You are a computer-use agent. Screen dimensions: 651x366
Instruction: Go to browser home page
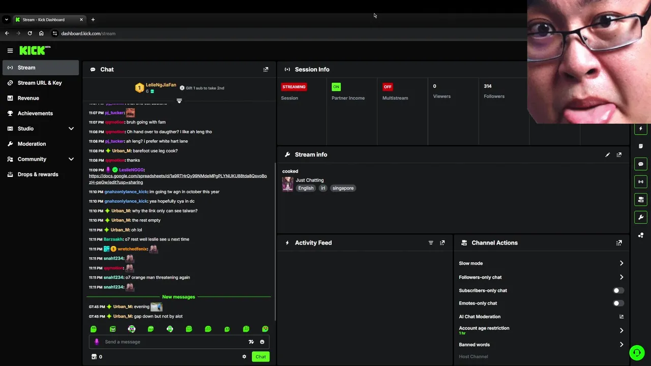pos(41,34)
